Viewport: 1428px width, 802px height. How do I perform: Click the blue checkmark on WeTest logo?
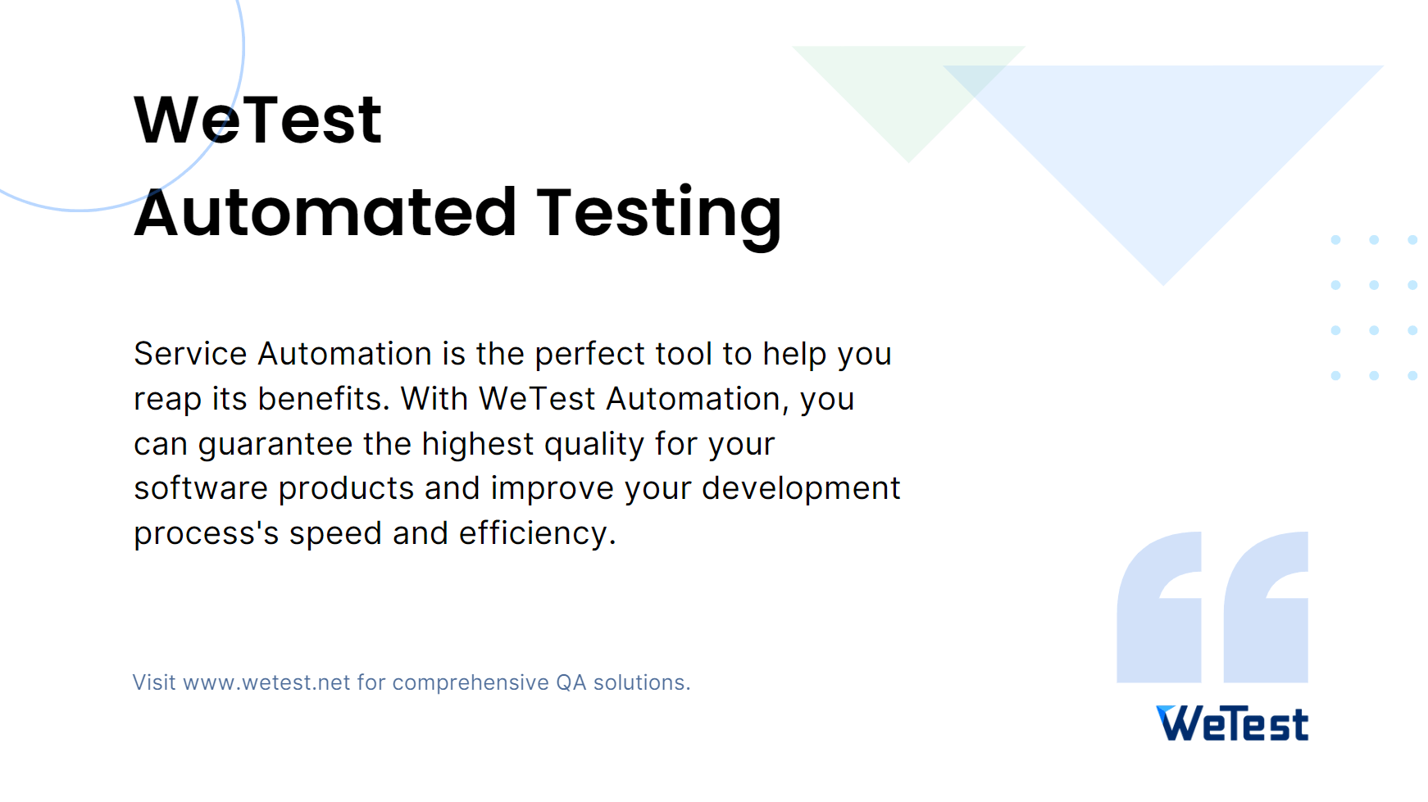[1166, 711]
